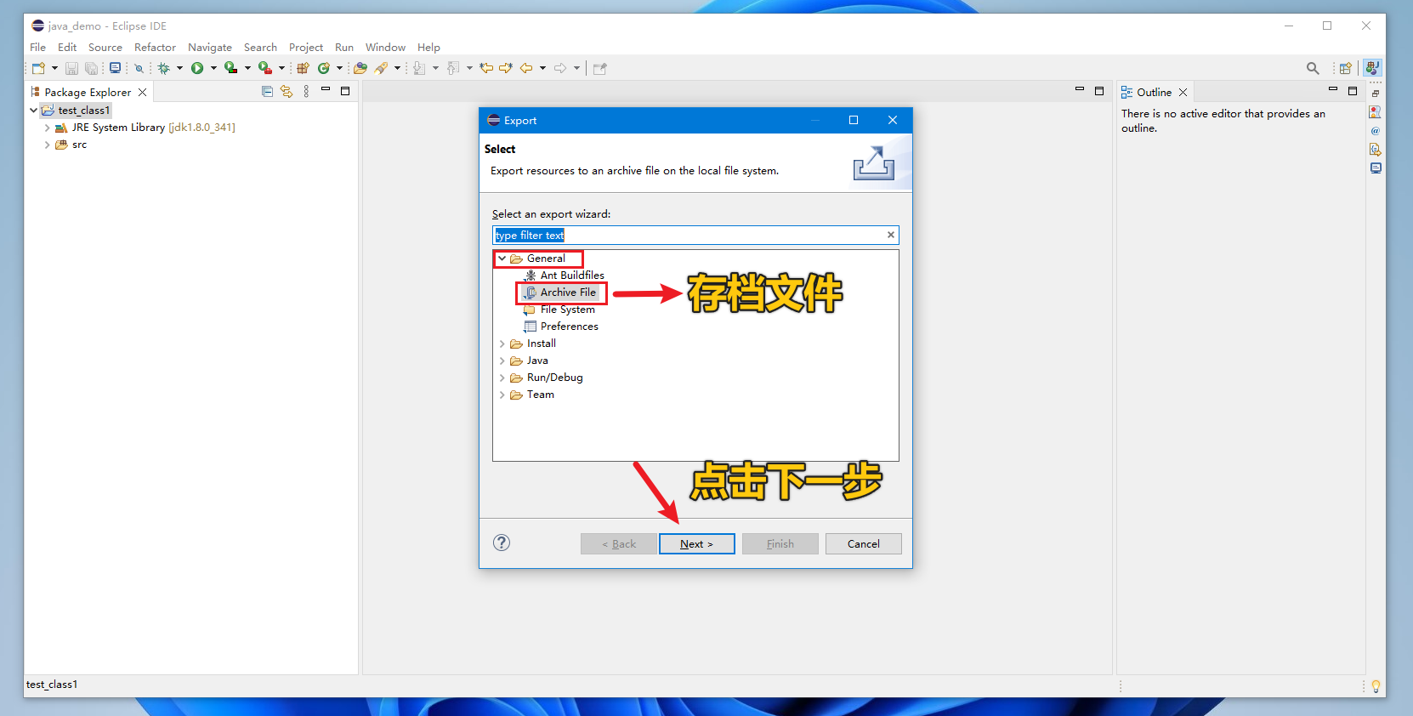1413x716 pixels.
Task: Click the Open Perspective icon
Action: coord(1346,68)
